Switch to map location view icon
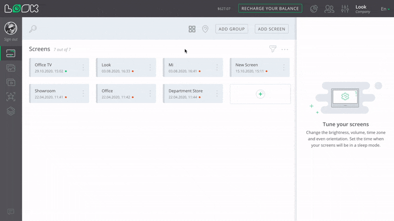The height and width of the screenshot is (221, 394). (x=205, y=29)
